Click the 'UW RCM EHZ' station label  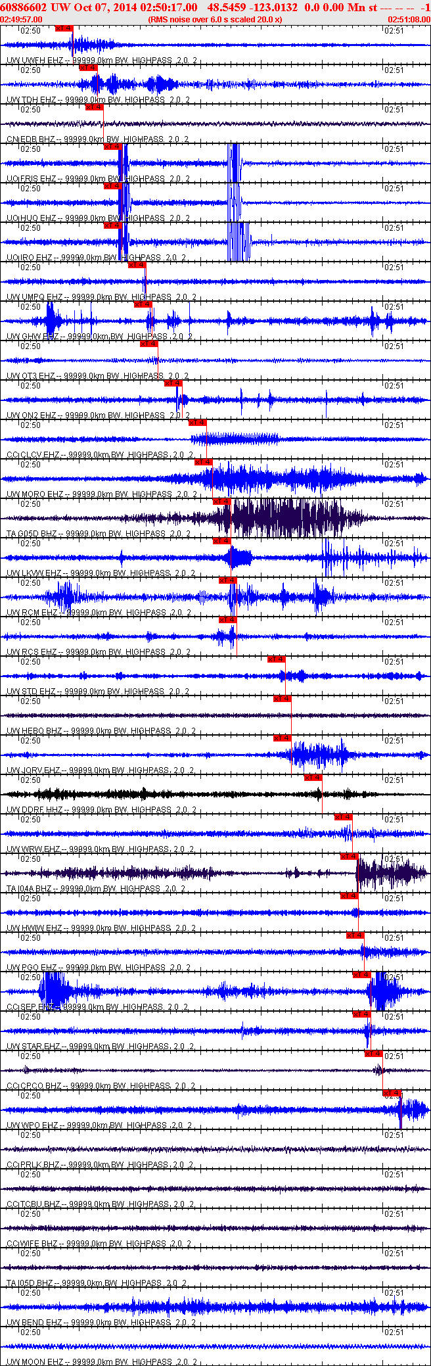coord(32,613)
